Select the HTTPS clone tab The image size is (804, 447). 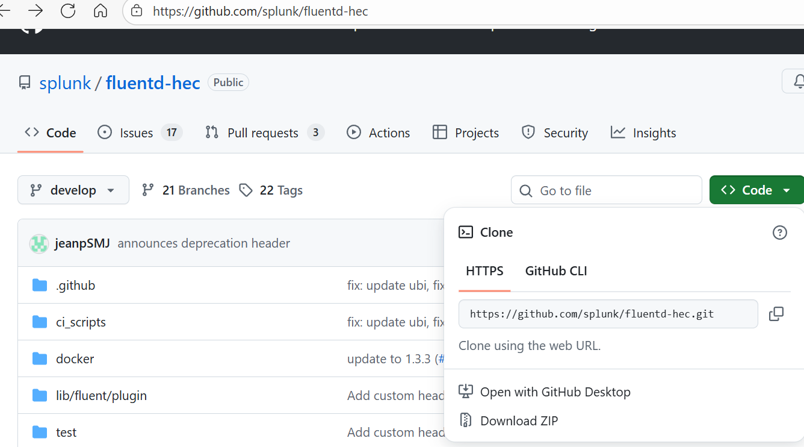tap(484, 271)
